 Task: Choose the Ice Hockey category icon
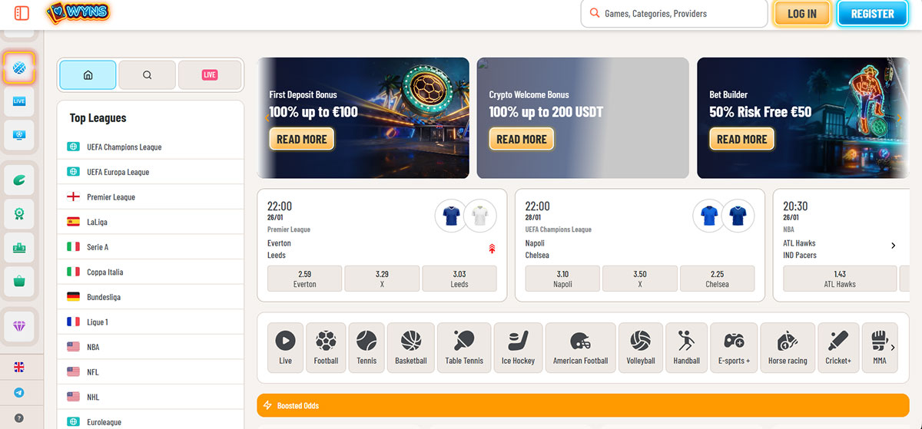tap(518, 348)
